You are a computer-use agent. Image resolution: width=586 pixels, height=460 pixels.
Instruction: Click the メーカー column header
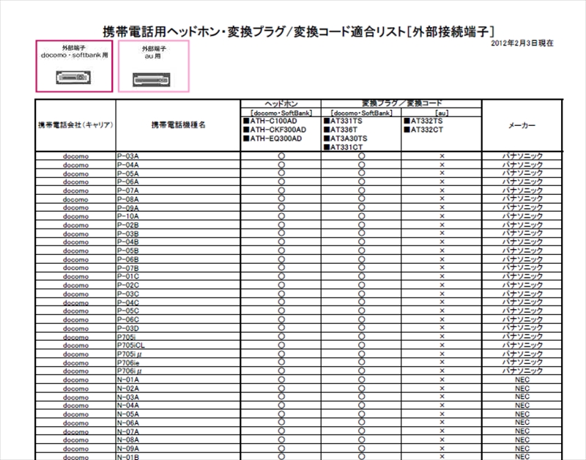pos(522,125)
